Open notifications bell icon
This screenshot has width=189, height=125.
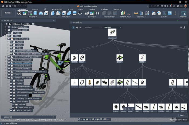click(171, 6)
